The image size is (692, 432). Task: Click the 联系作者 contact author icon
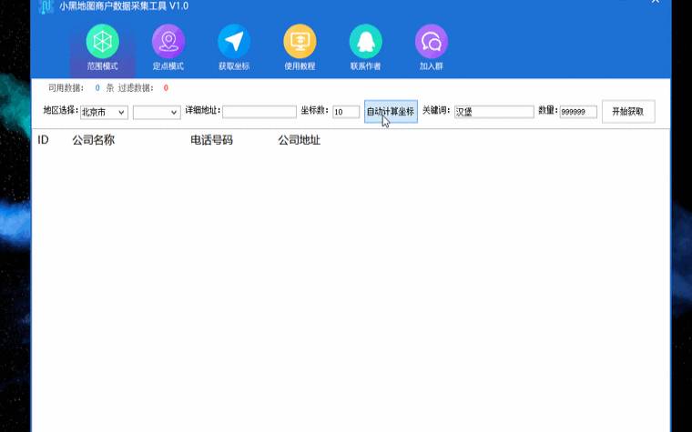(x=365, y=47)
